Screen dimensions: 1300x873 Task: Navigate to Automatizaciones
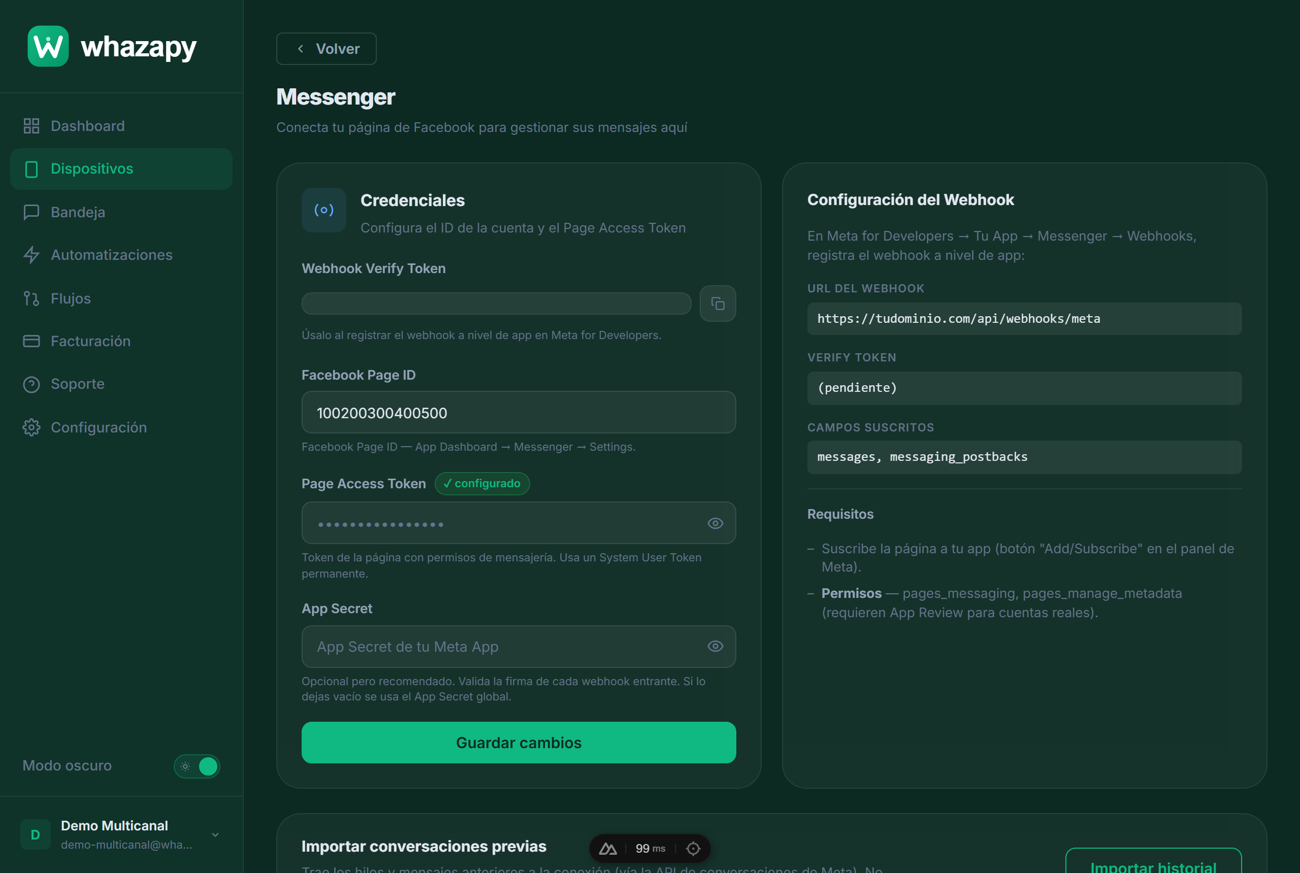pyautogui.click(x=121, y=255)
